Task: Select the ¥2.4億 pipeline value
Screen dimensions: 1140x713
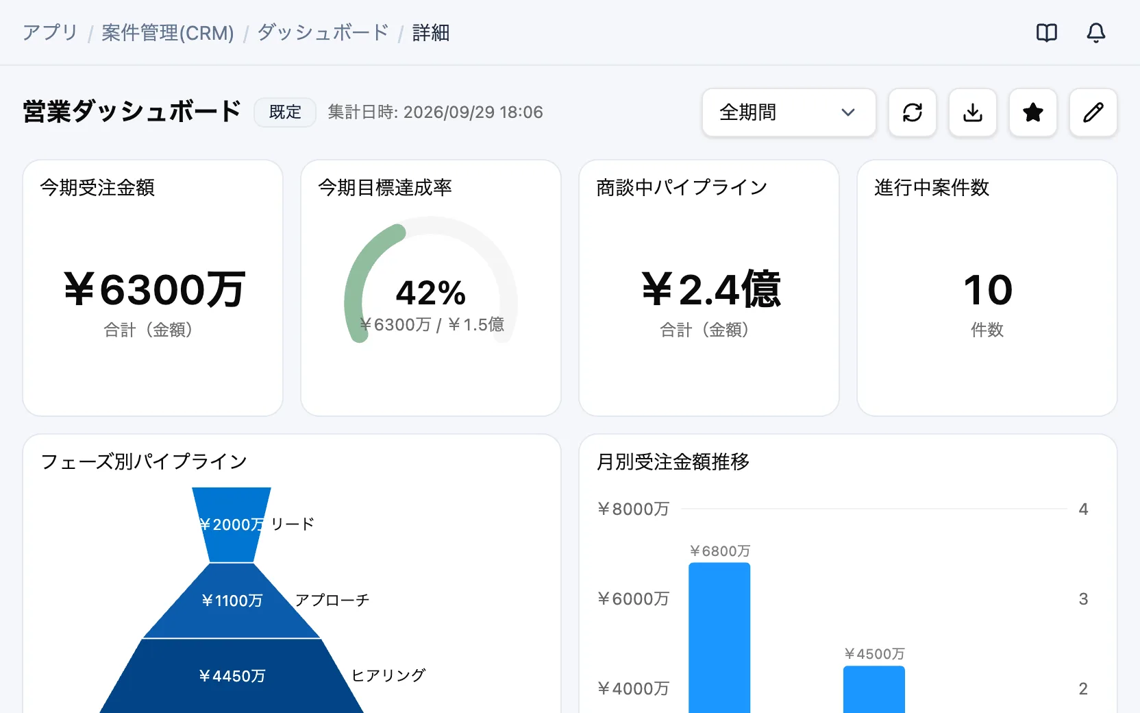Action: point(710,289)
